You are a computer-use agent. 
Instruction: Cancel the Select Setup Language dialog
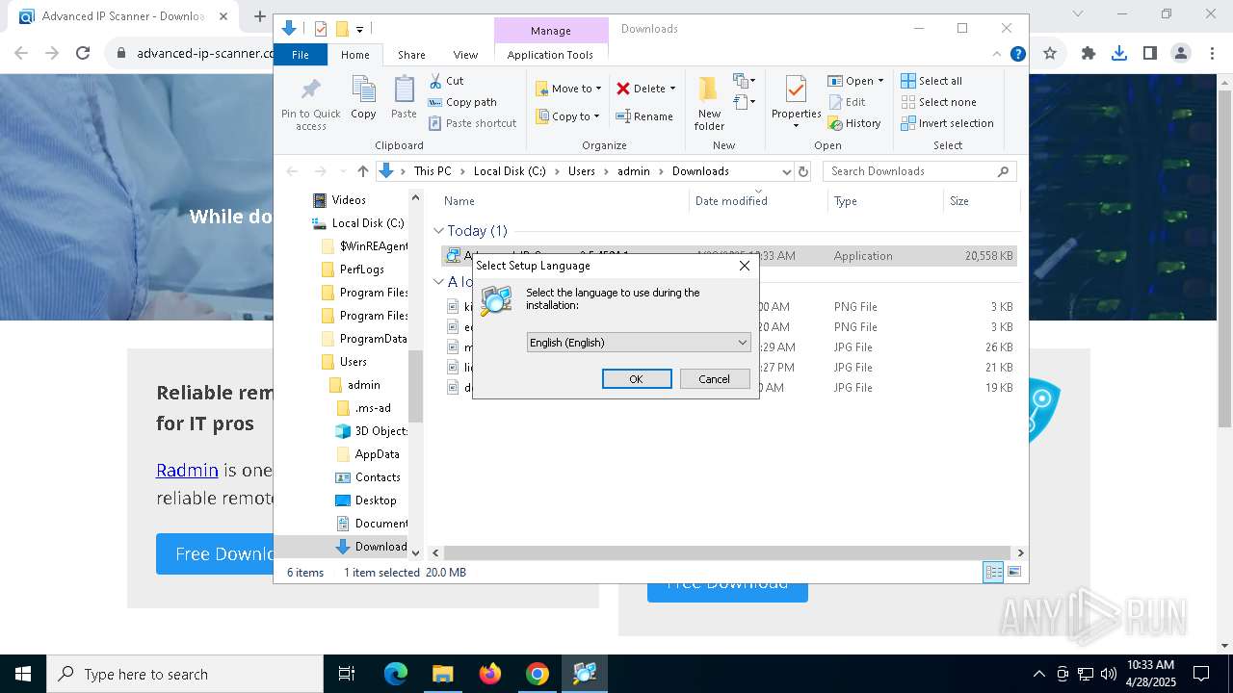tap(714, 379)
